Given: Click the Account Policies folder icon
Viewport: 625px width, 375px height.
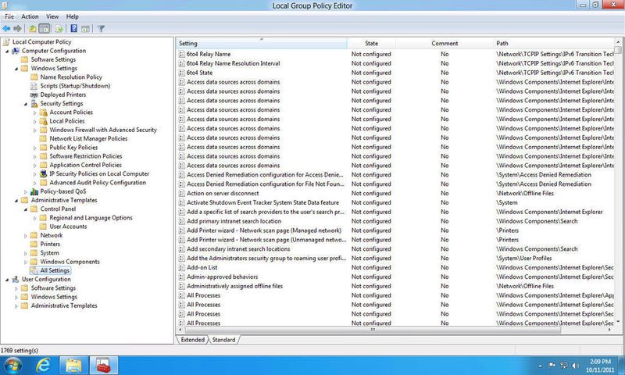Looking at the screenshot, I should 44,112.
